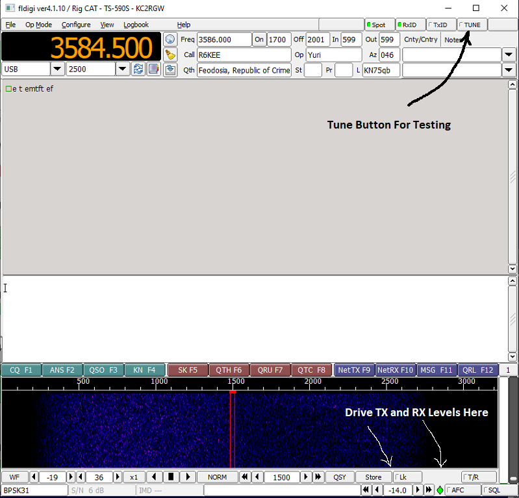The height and width of the screenshot is (498, 519).
Task: Open the USB mode dropdown arrow
Action: (57, 69)
